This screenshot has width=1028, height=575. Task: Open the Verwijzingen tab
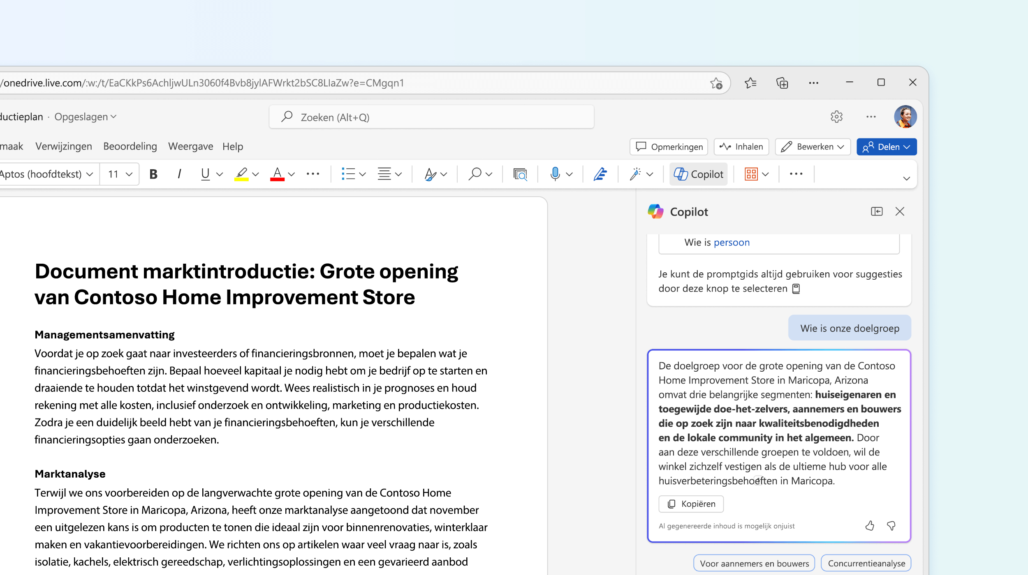[x=64, y=147]
